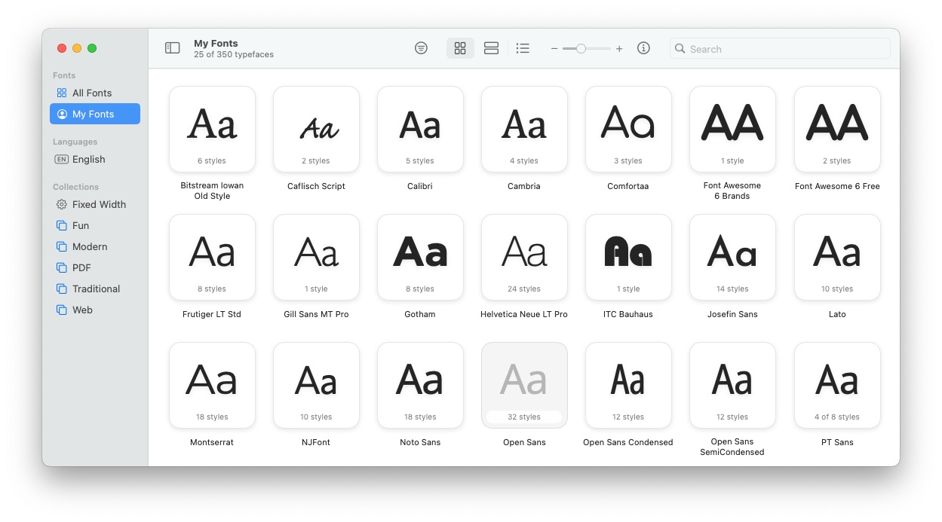Click the plus to enlarge preview size
The width and height of the screenshot is (942, 522).
[619, 48]
